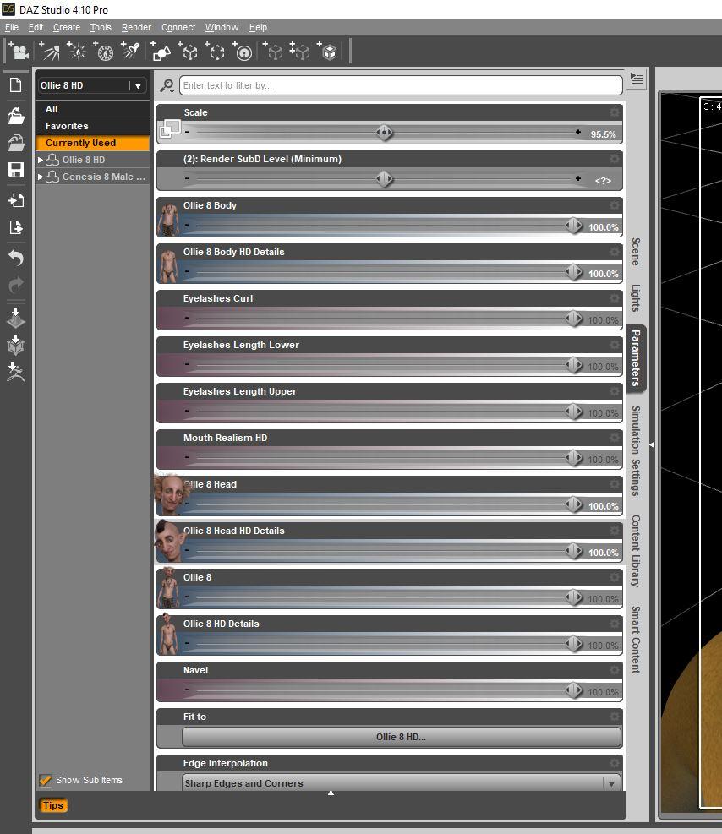Switch to the Content Library tab
This screenshot has height=834, width=722.
[x=636, y=551]
